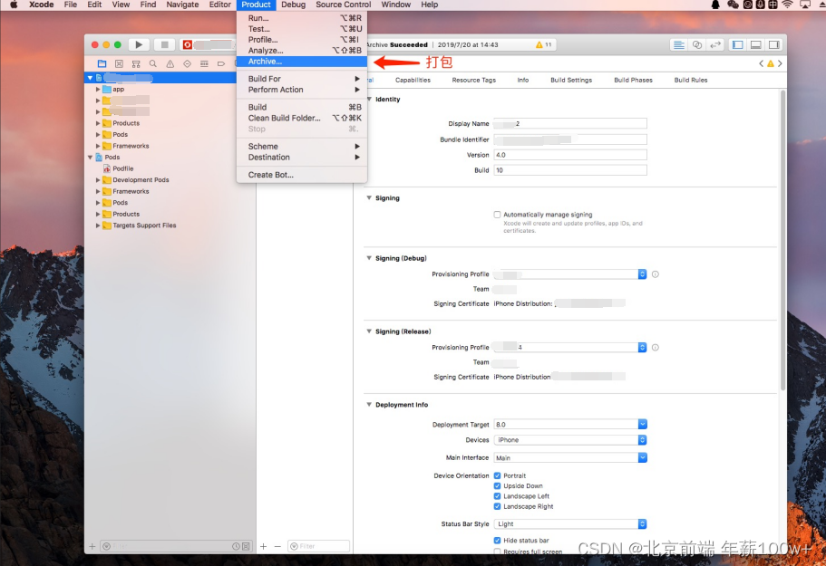Select Podfile in the navigator

pyautogui.click(x=122, y=168)
